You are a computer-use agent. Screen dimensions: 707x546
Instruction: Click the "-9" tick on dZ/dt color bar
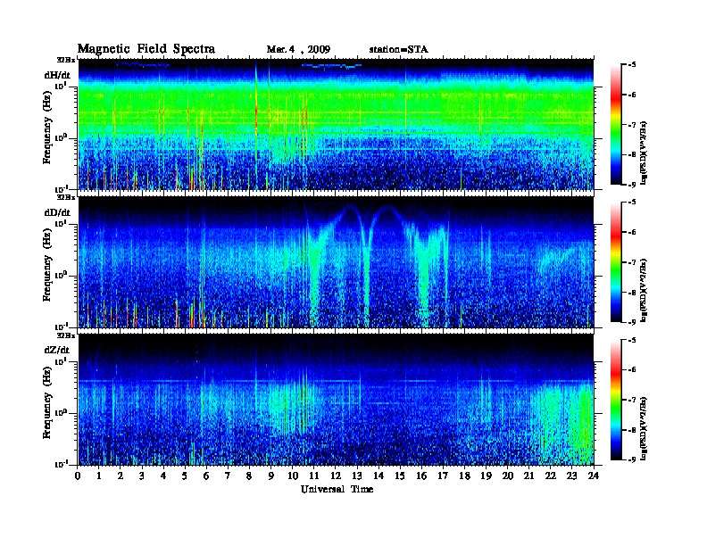632,460
